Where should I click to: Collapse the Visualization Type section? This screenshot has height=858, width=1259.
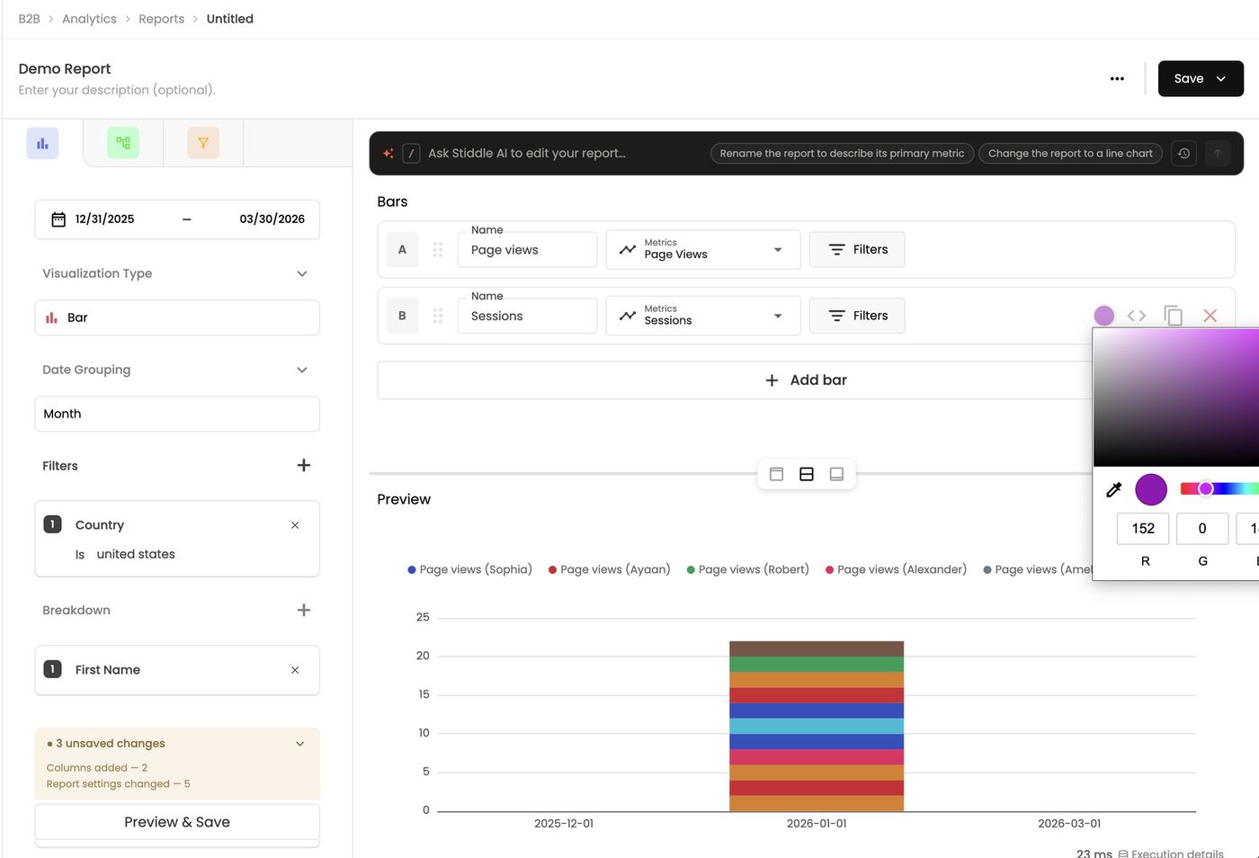pos(302,273)
